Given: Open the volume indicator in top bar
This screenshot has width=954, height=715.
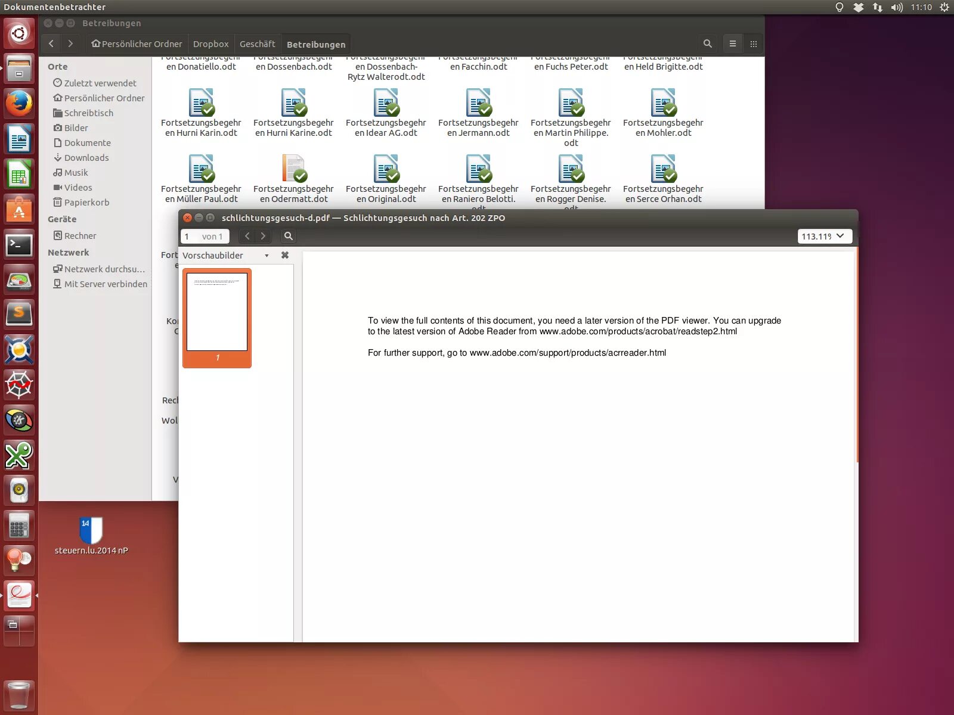Looking at the screenshot, I should (897, 7).
